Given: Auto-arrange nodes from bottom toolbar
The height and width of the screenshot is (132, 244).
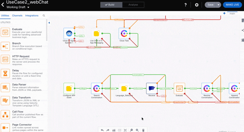Looking at the screenshot, I should click(114, 130).
